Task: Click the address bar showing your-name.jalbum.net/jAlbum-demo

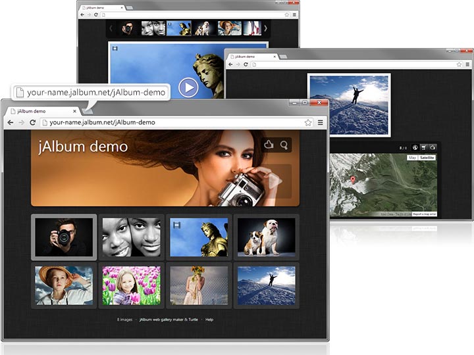Action: point(177,122)
